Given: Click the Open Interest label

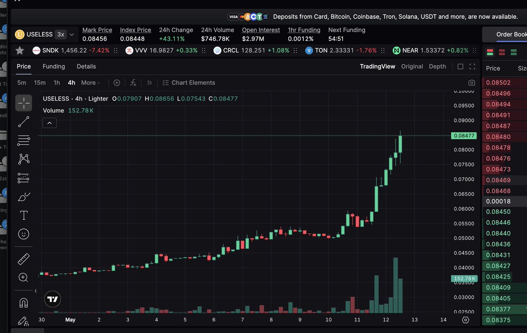Looking at the screenshot, I should [261, 30].
